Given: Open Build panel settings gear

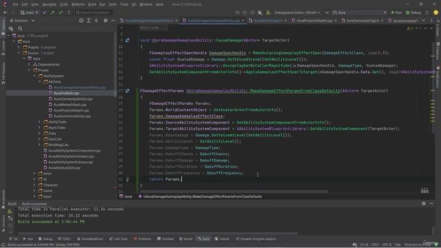Looking at the screenshot, I should tap(424, 203).
